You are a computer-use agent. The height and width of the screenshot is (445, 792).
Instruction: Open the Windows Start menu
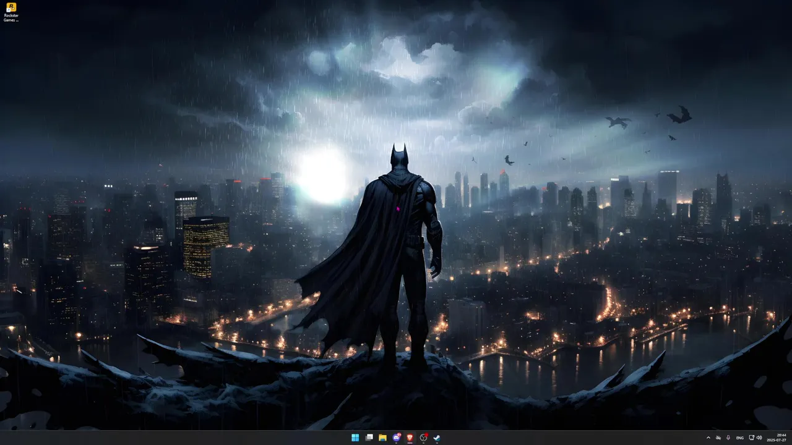pos(355,438)
